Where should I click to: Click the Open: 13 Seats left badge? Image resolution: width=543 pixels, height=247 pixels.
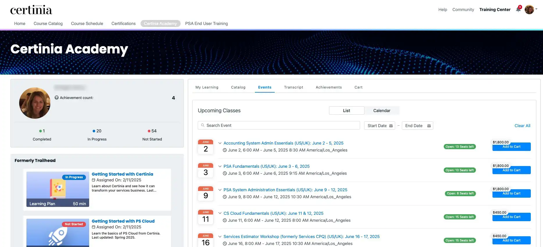coord(460,147)
